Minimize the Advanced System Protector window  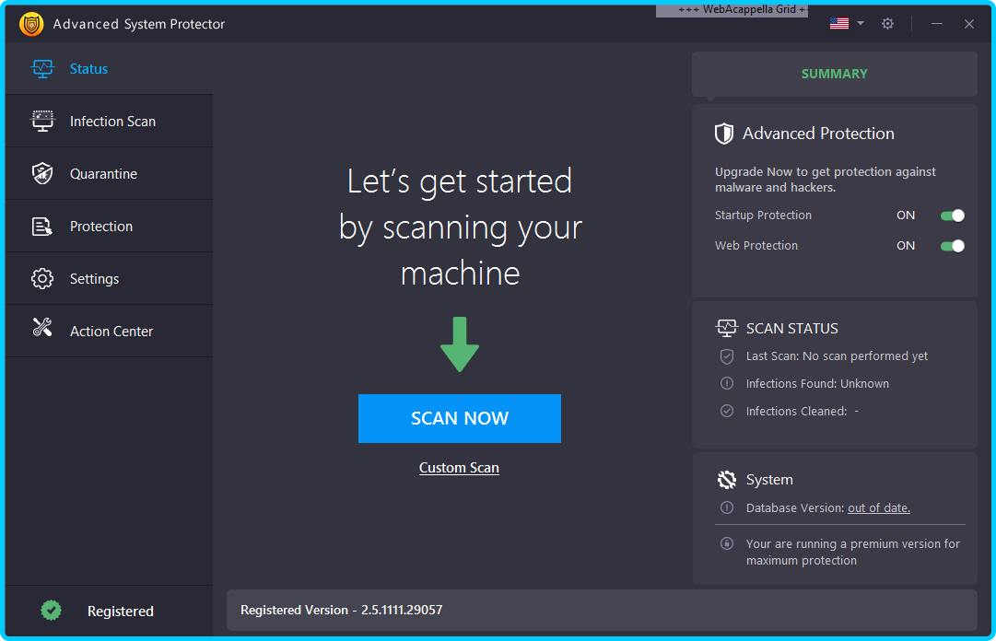pos(937,23)
